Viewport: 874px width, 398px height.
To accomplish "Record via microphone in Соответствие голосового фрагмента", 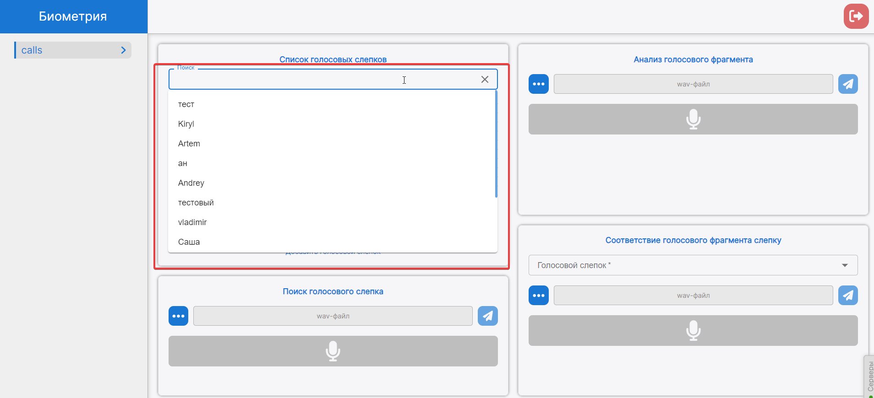I will 693,330.
